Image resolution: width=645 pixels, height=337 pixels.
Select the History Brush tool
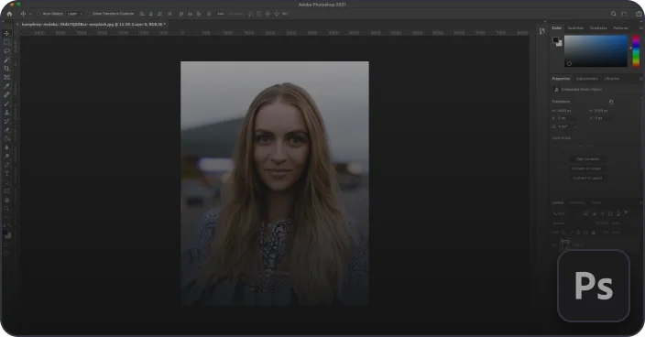[x=6, y=121]
